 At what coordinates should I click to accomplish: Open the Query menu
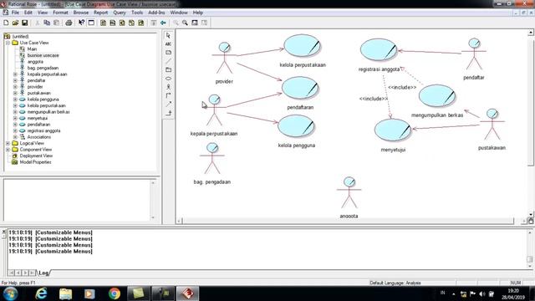120,13
